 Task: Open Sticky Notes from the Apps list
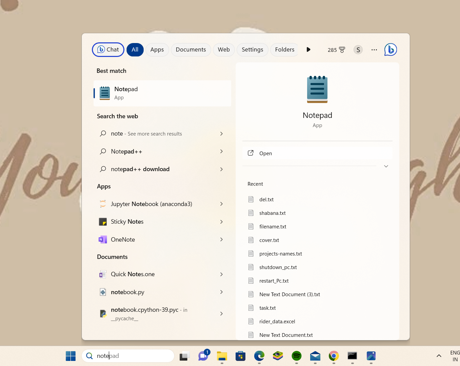(x=127, y=221)
